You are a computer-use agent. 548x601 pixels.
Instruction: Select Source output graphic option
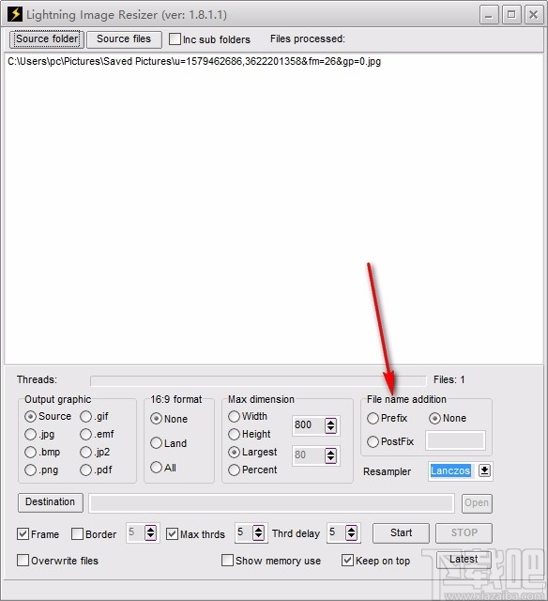pos(30,416)
